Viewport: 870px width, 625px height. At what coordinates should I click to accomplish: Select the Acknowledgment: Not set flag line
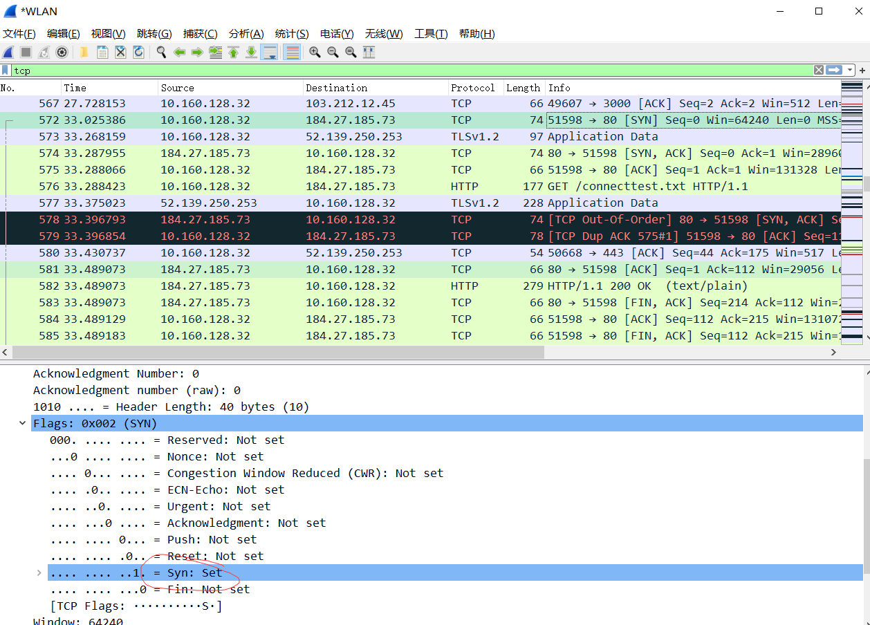tap(187, 523)
